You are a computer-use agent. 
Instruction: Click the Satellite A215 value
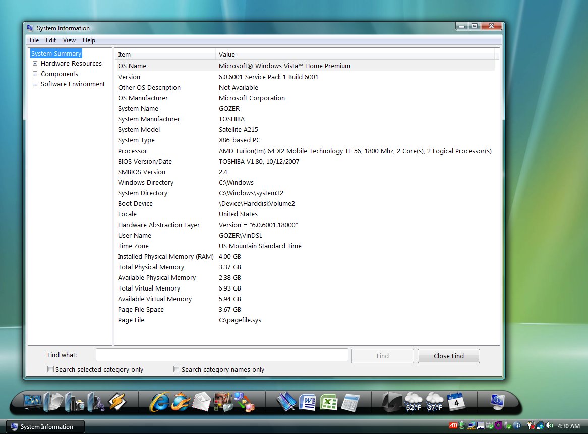pos(239,129)
